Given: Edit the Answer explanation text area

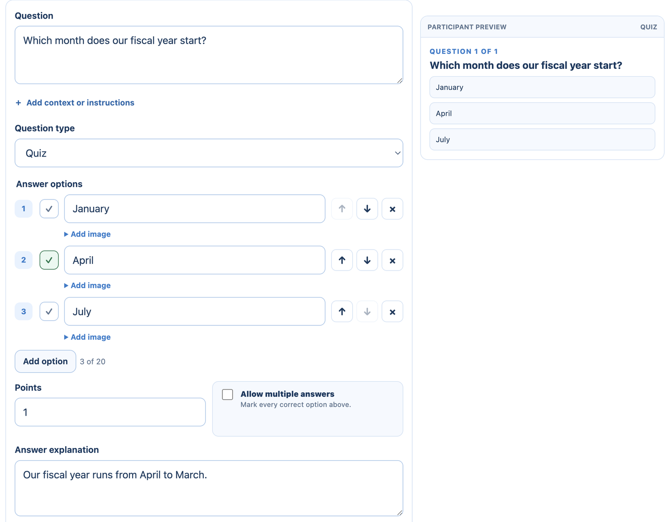Looking at the screenshot, I should tap(209, 488).
